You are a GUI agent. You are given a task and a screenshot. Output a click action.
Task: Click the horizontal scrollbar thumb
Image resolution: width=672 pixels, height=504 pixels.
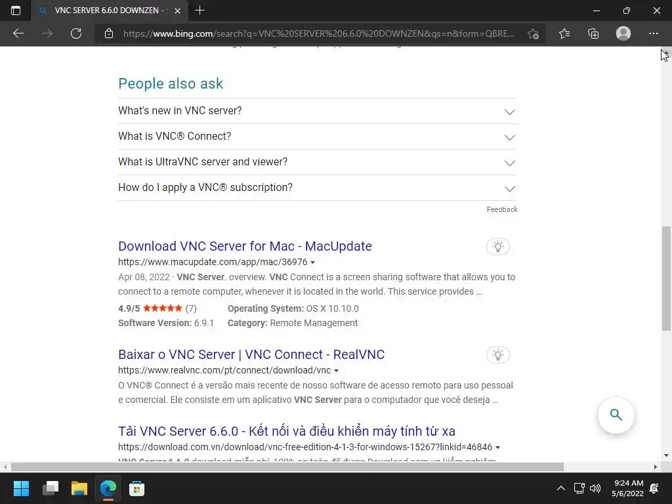(287, 467)
